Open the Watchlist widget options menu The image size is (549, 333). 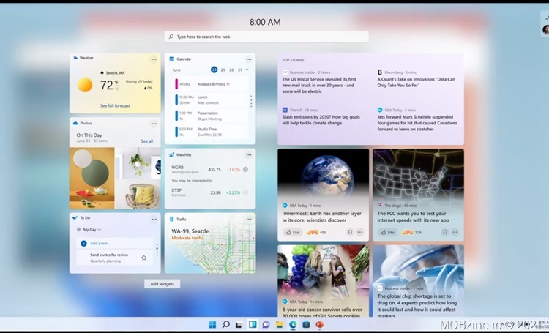tap(249, 154)
